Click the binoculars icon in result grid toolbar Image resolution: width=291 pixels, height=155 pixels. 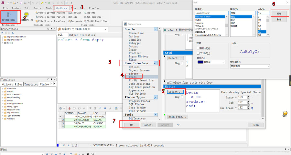(x=105, y=108)
